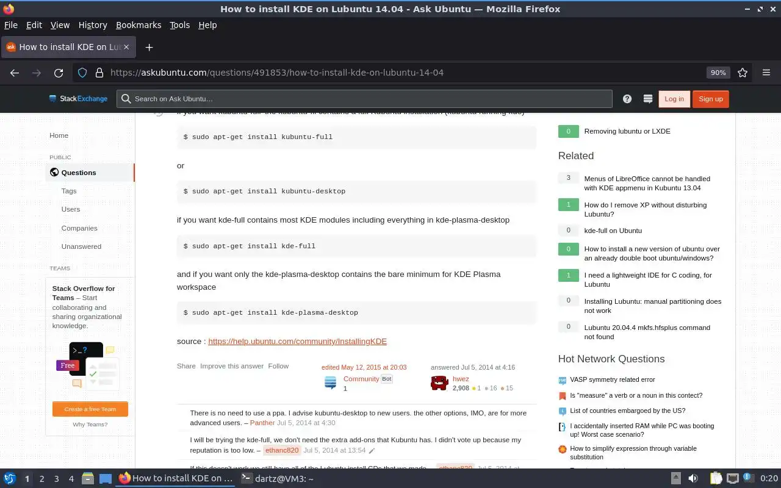Open the StackExchange logo menu

point(79,99)
